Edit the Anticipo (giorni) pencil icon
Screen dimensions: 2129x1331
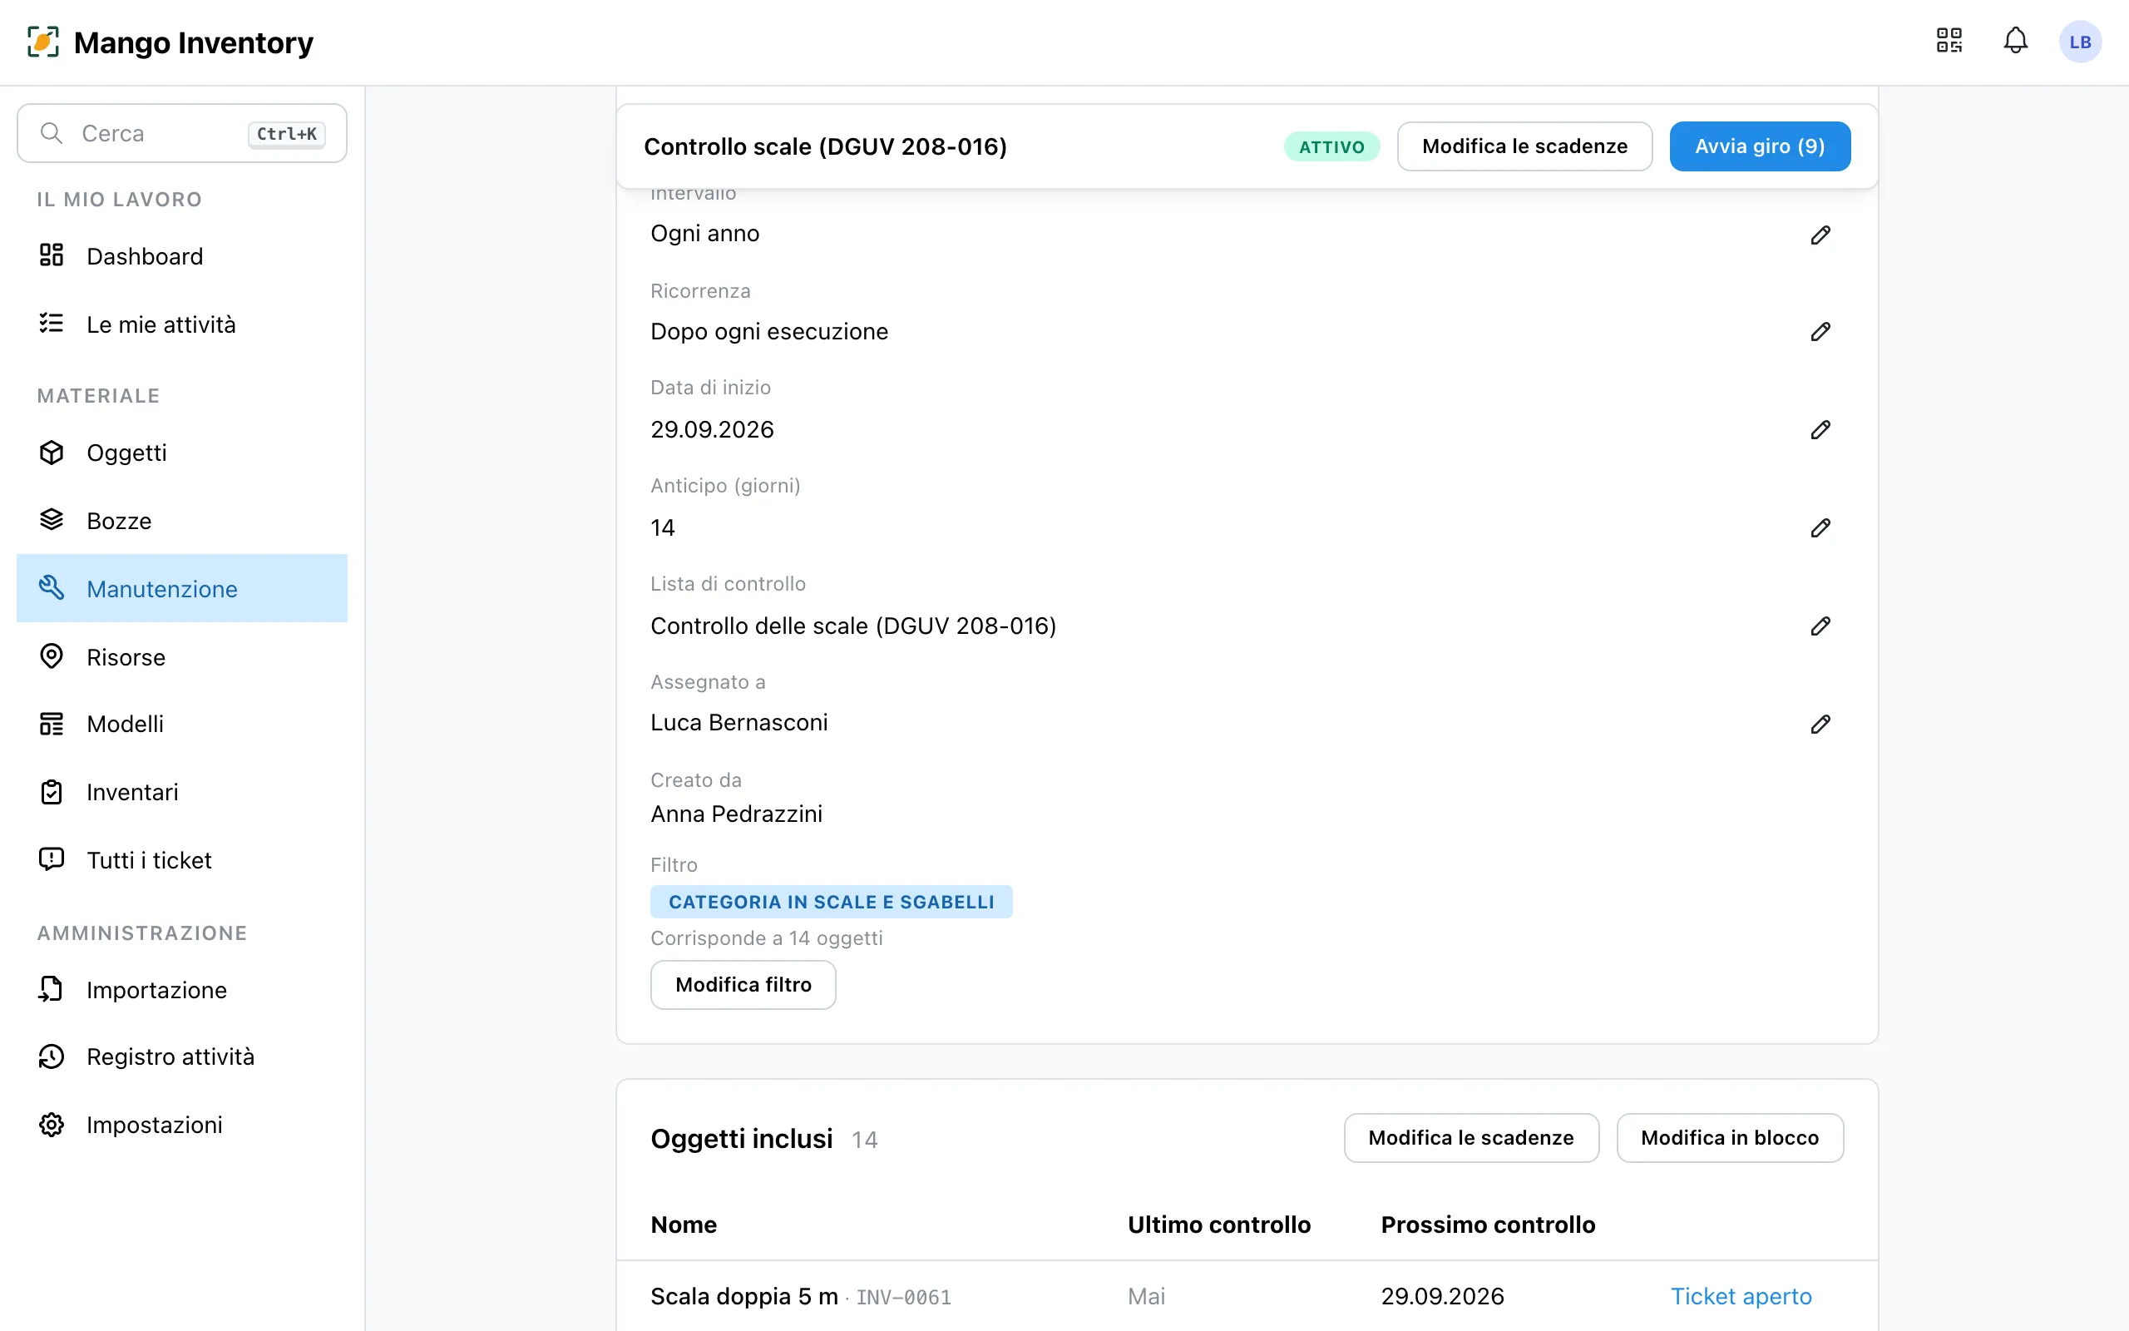[x=1820, y=528]
